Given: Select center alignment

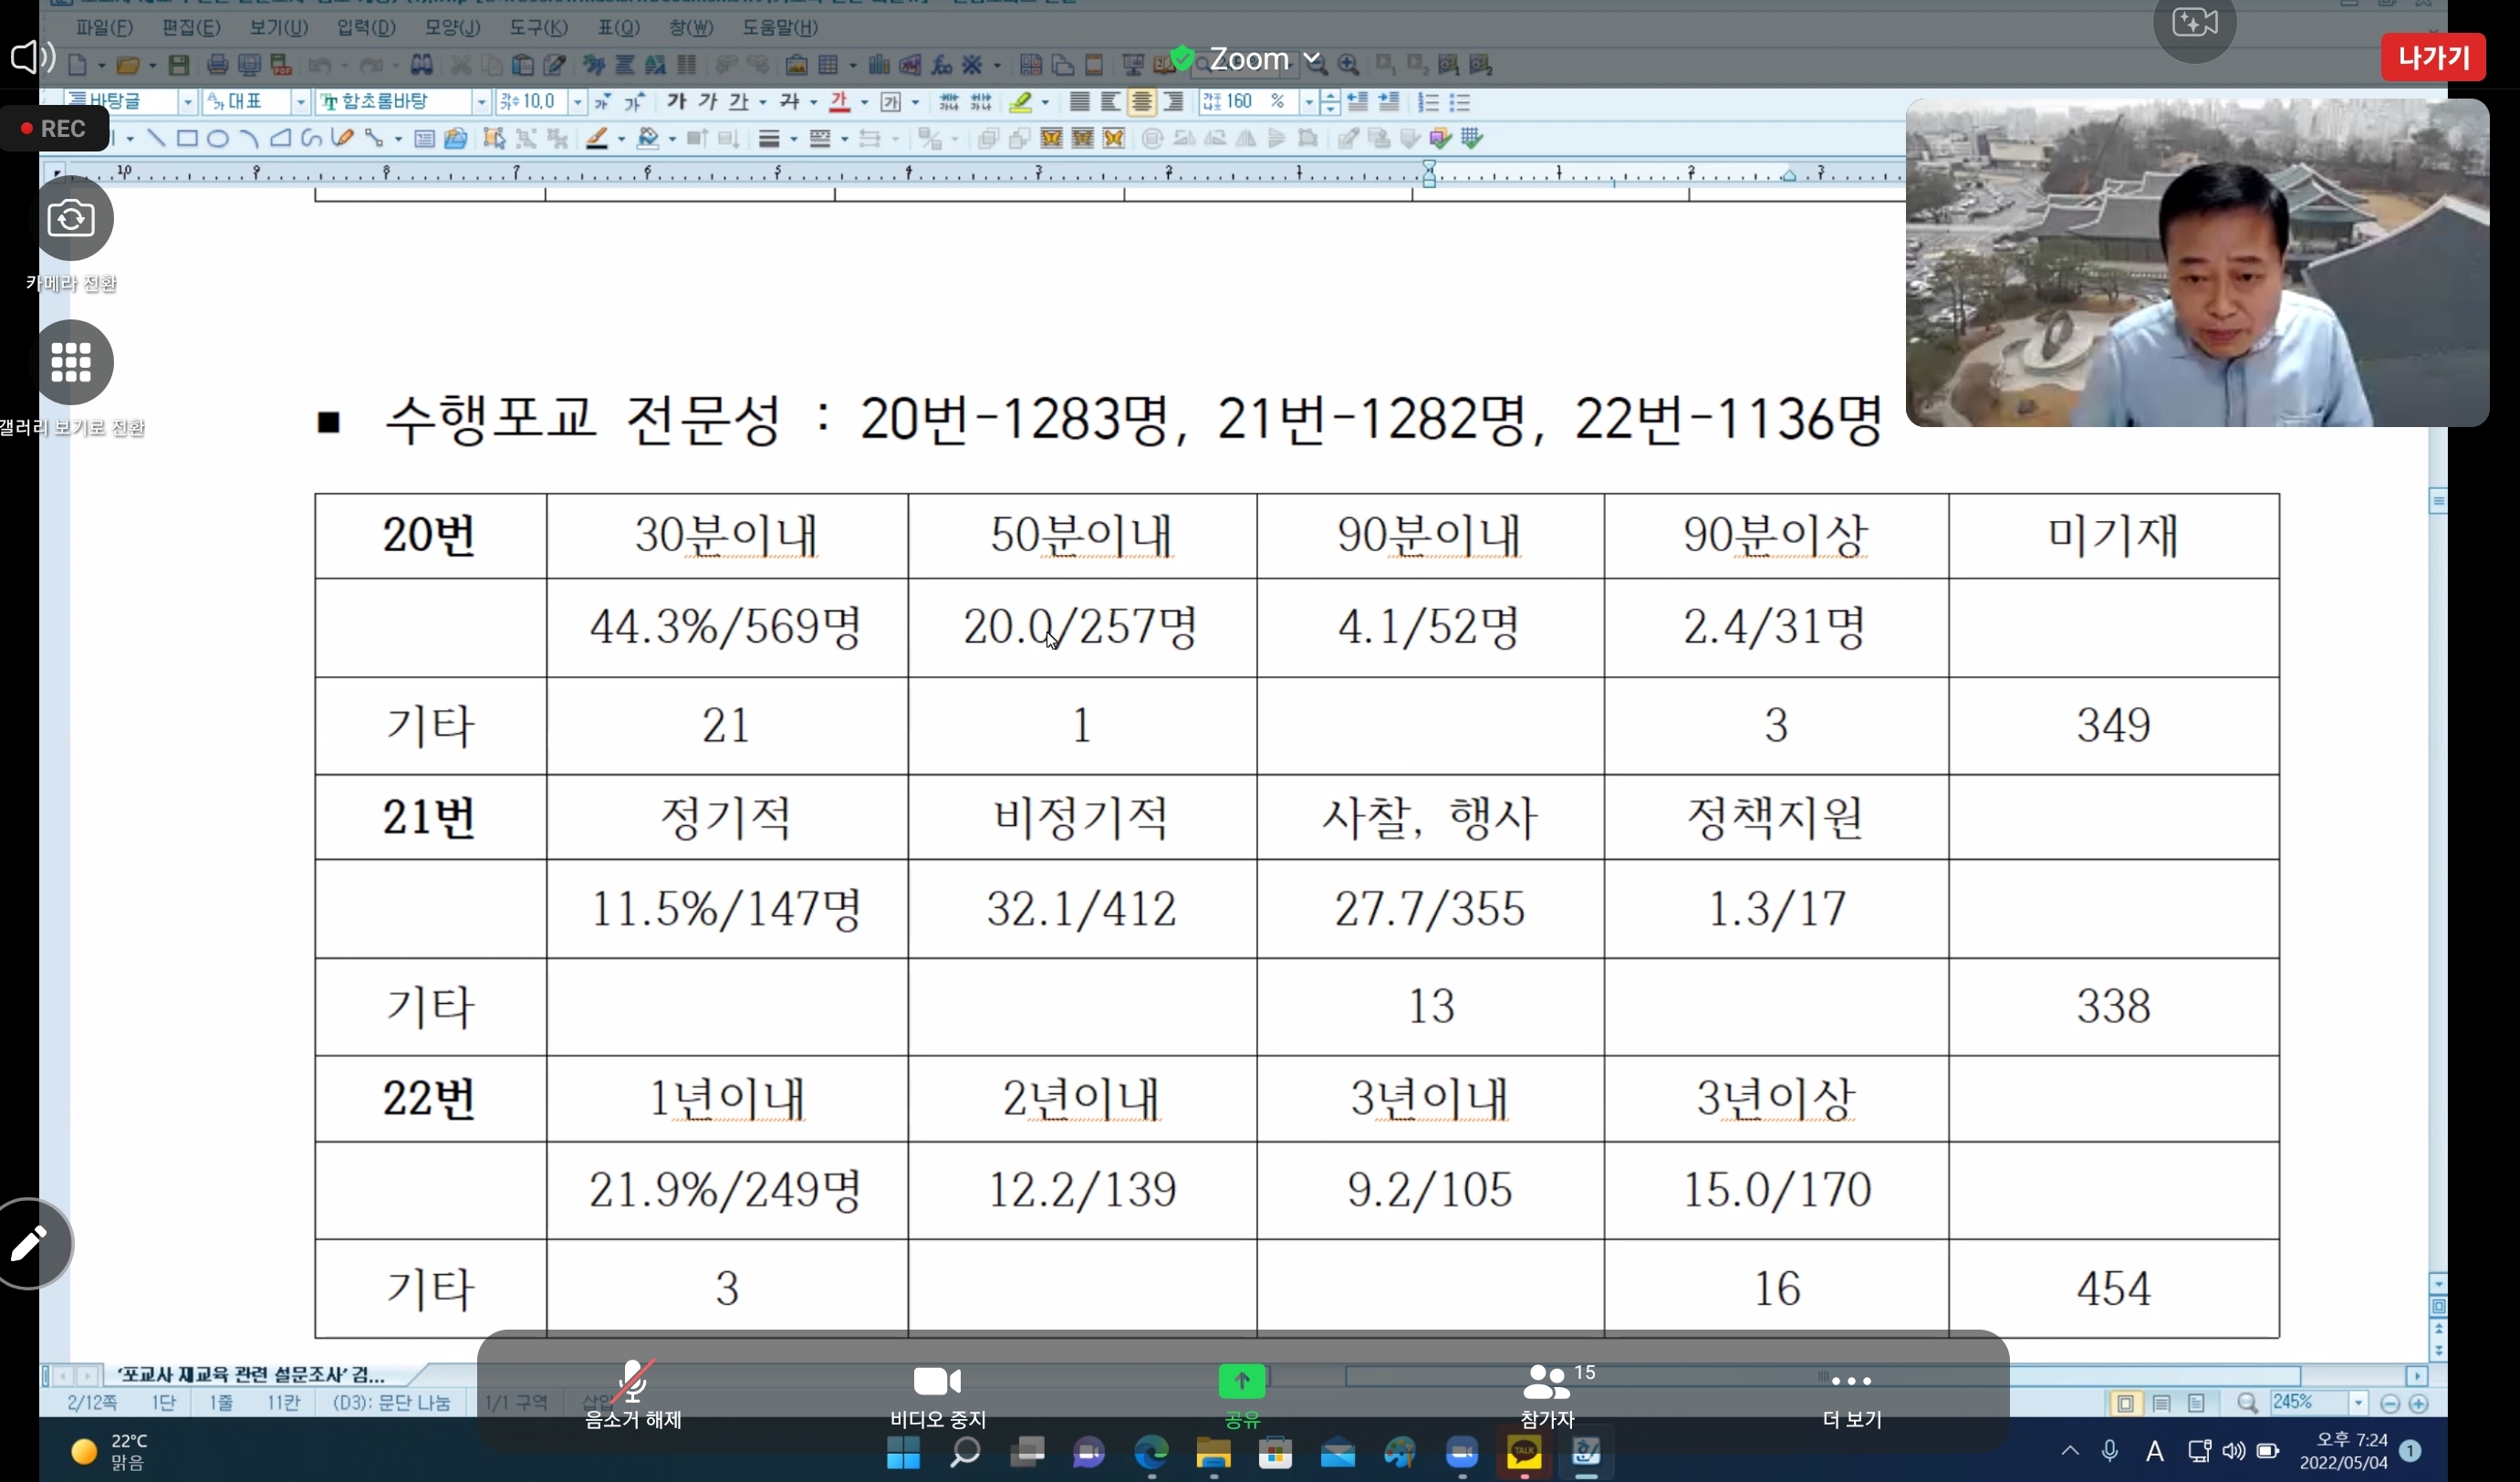Looking at the screenshot, I should coord(1142,102).
